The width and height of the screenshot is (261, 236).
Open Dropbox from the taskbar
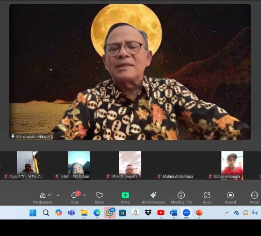click(148, 213)
